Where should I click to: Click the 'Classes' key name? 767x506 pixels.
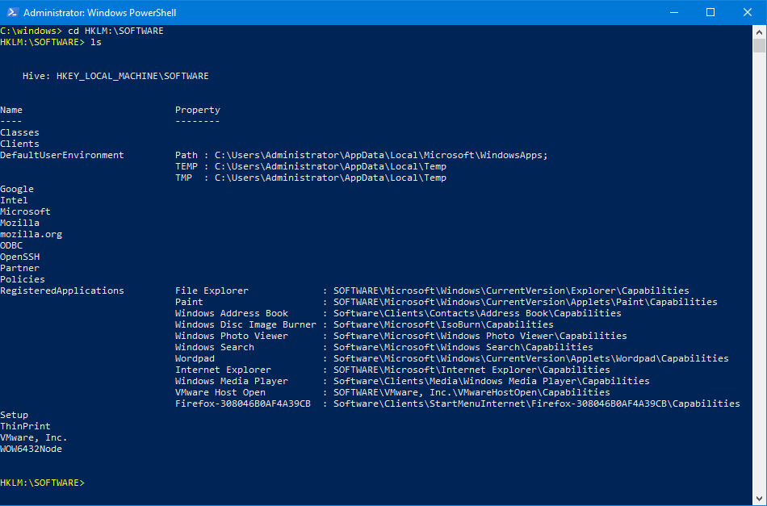19,132
